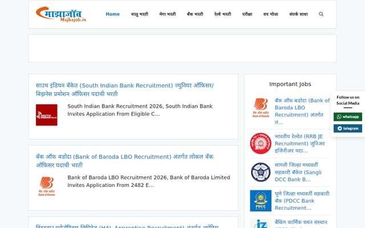
Task: Open बँक भरती menu item
Action: click(195, 14)
